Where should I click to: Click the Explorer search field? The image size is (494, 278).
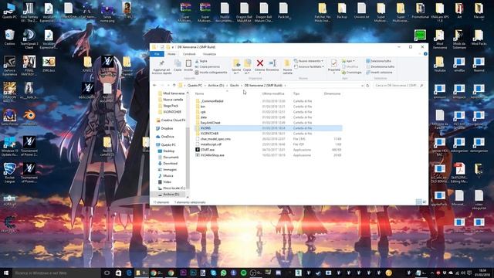398,86
